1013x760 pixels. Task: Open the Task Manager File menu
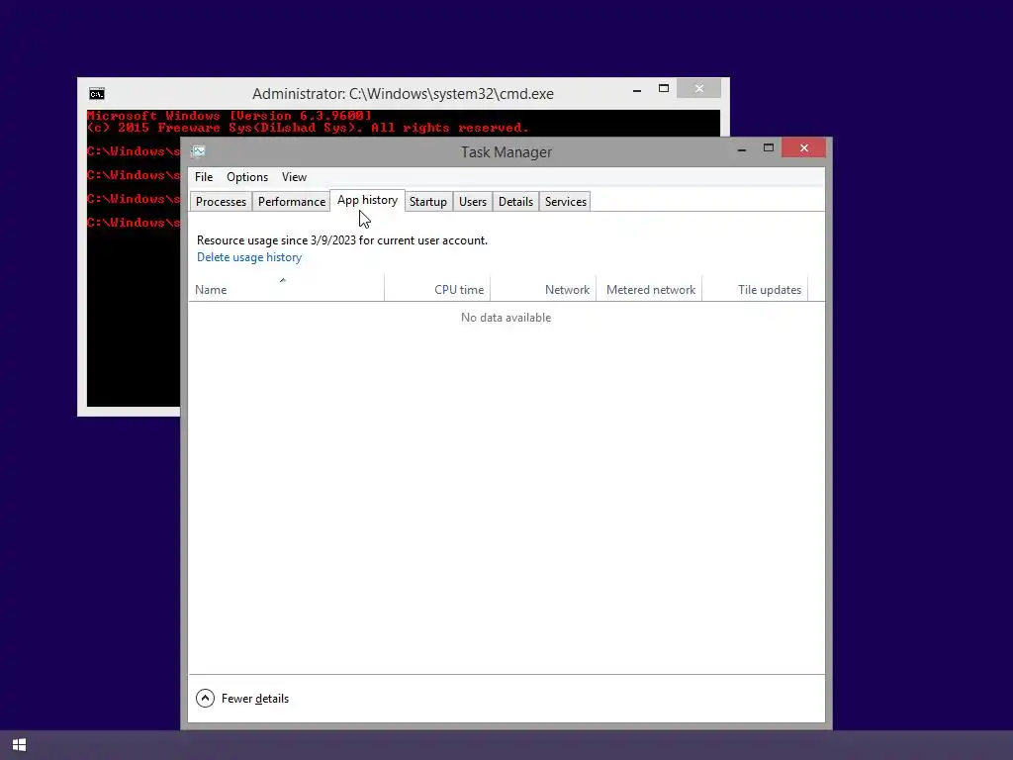(x=204, y=177)
